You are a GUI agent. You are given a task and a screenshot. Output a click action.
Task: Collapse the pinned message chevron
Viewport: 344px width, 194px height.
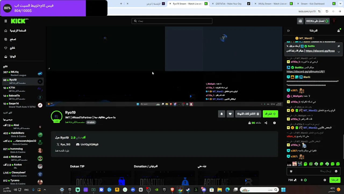point(339,51)
